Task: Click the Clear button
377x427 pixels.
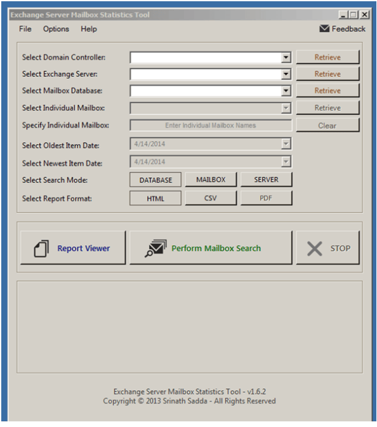Action: pyautogui.click(x=327, y=126)
